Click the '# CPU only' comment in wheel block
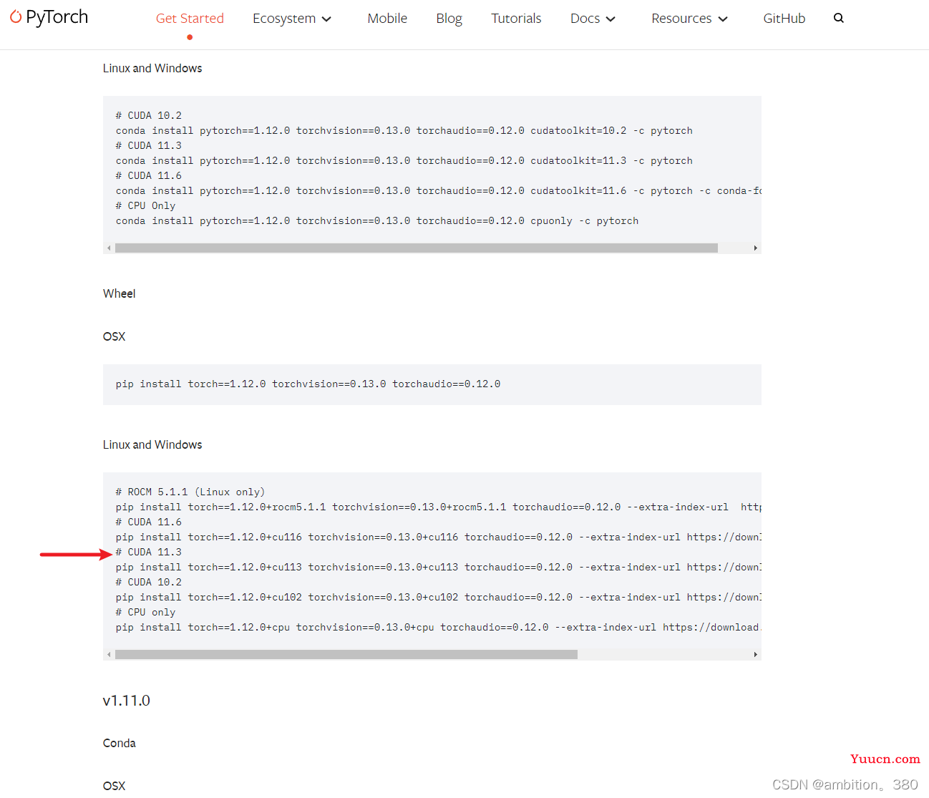 tap(145, 613)
